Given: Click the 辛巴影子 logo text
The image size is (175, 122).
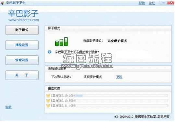Looking at the screenshot, I should point(23,13).
